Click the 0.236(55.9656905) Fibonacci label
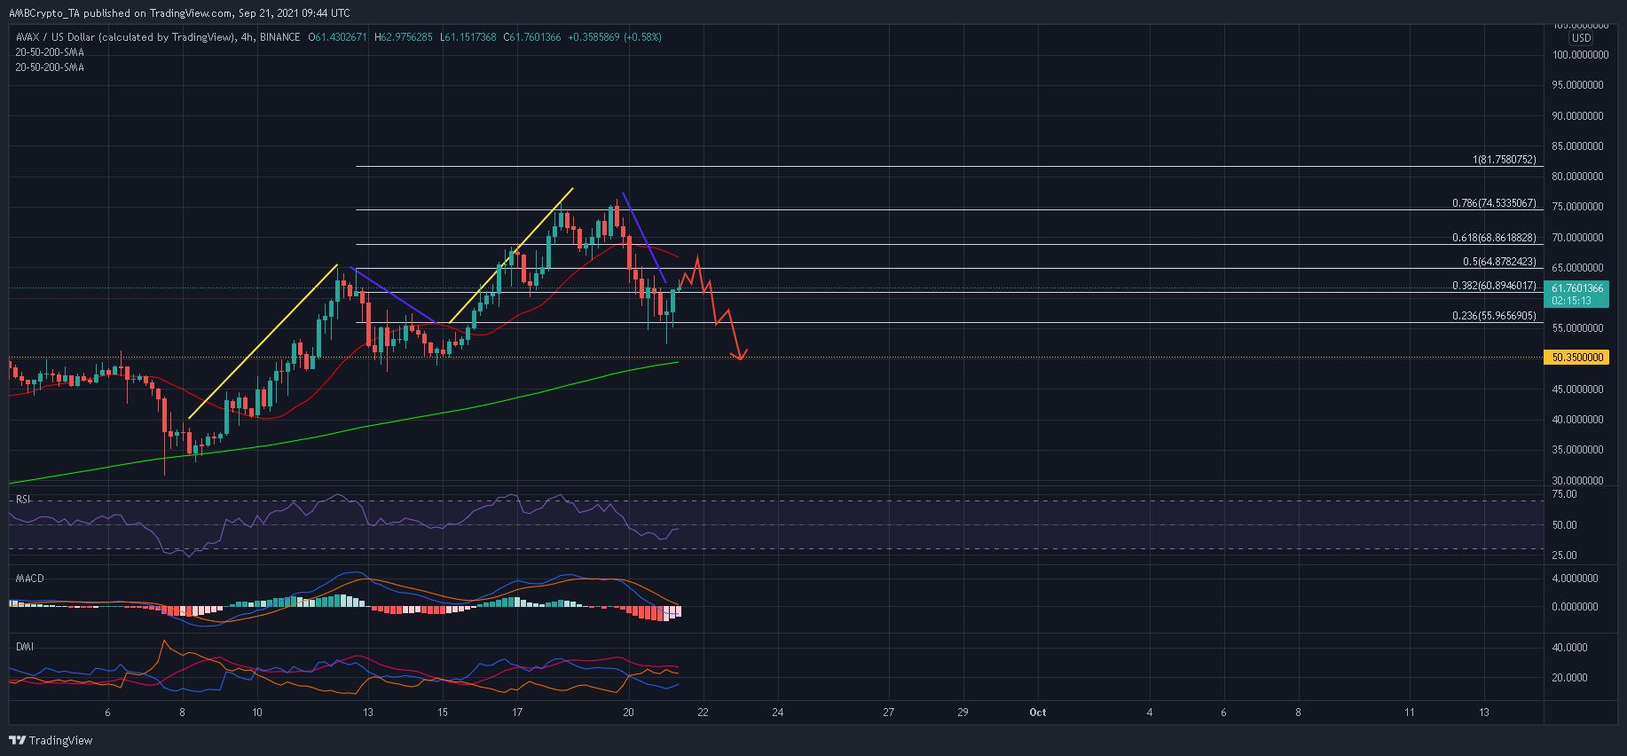The width and height of the screenshot is (1627, 756). point(1494,316)
